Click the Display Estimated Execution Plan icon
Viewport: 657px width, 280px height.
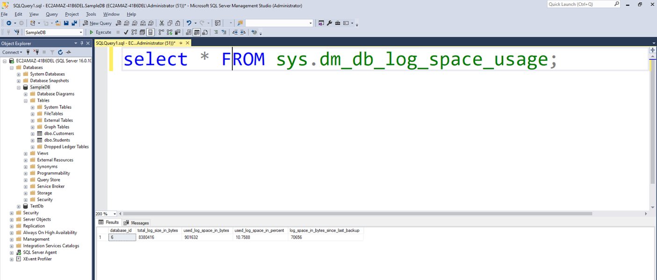click(134, 32)
